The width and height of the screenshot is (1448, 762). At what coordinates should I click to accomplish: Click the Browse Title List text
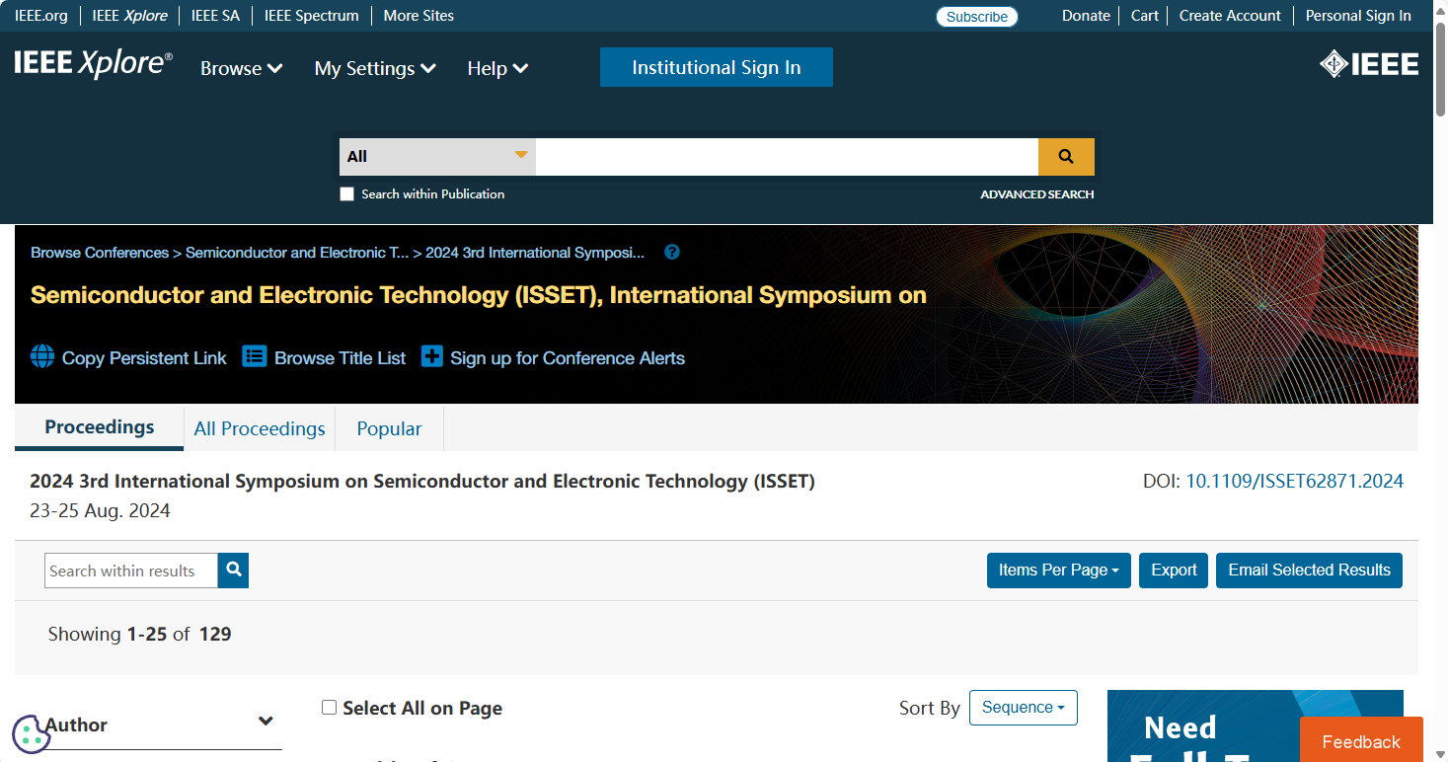click(x=340, y=358)
